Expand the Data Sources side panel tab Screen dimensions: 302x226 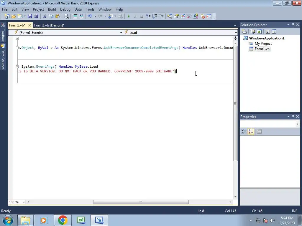(3, 57)
